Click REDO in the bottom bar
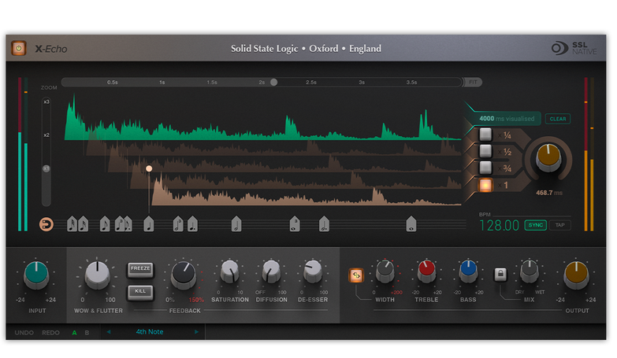 pyautogui.click(x=50, y=333)
